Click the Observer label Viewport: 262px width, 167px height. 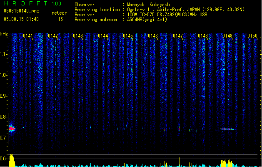coord(85,5)
